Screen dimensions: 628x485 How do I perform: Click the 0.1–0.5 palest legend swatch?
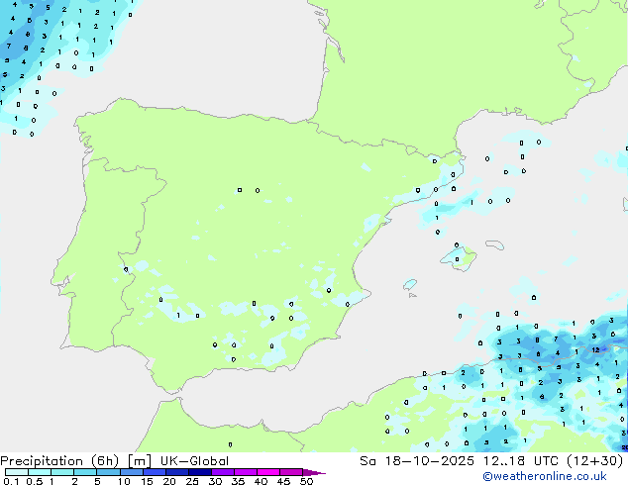17,472
